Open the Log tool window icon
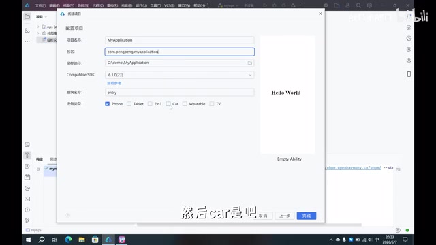Viewport: 436px width, 245px height. click(27, 177)
